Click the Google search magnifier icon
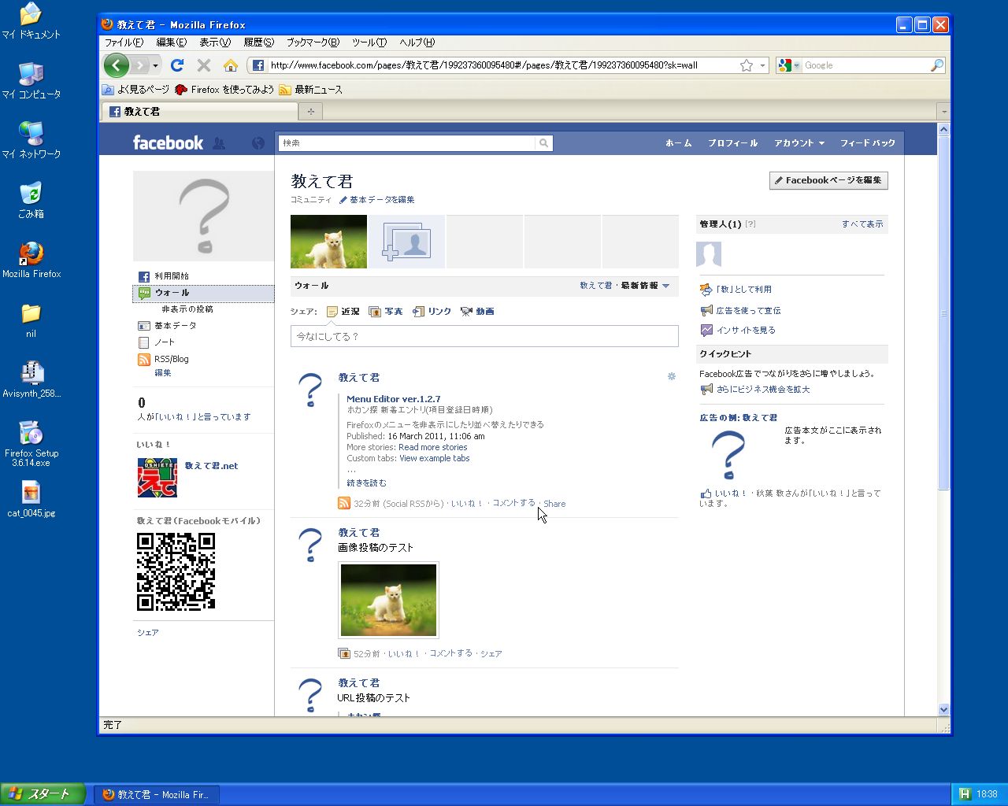The image size is (1008, 806). point(936,65)
